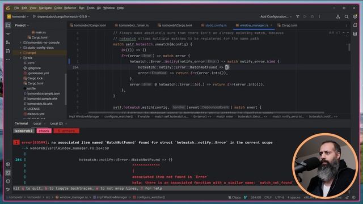This screenshot has height=204, width=363.
Task: Click the UTF-8 encoding widget
Action: tap(280, 197)
